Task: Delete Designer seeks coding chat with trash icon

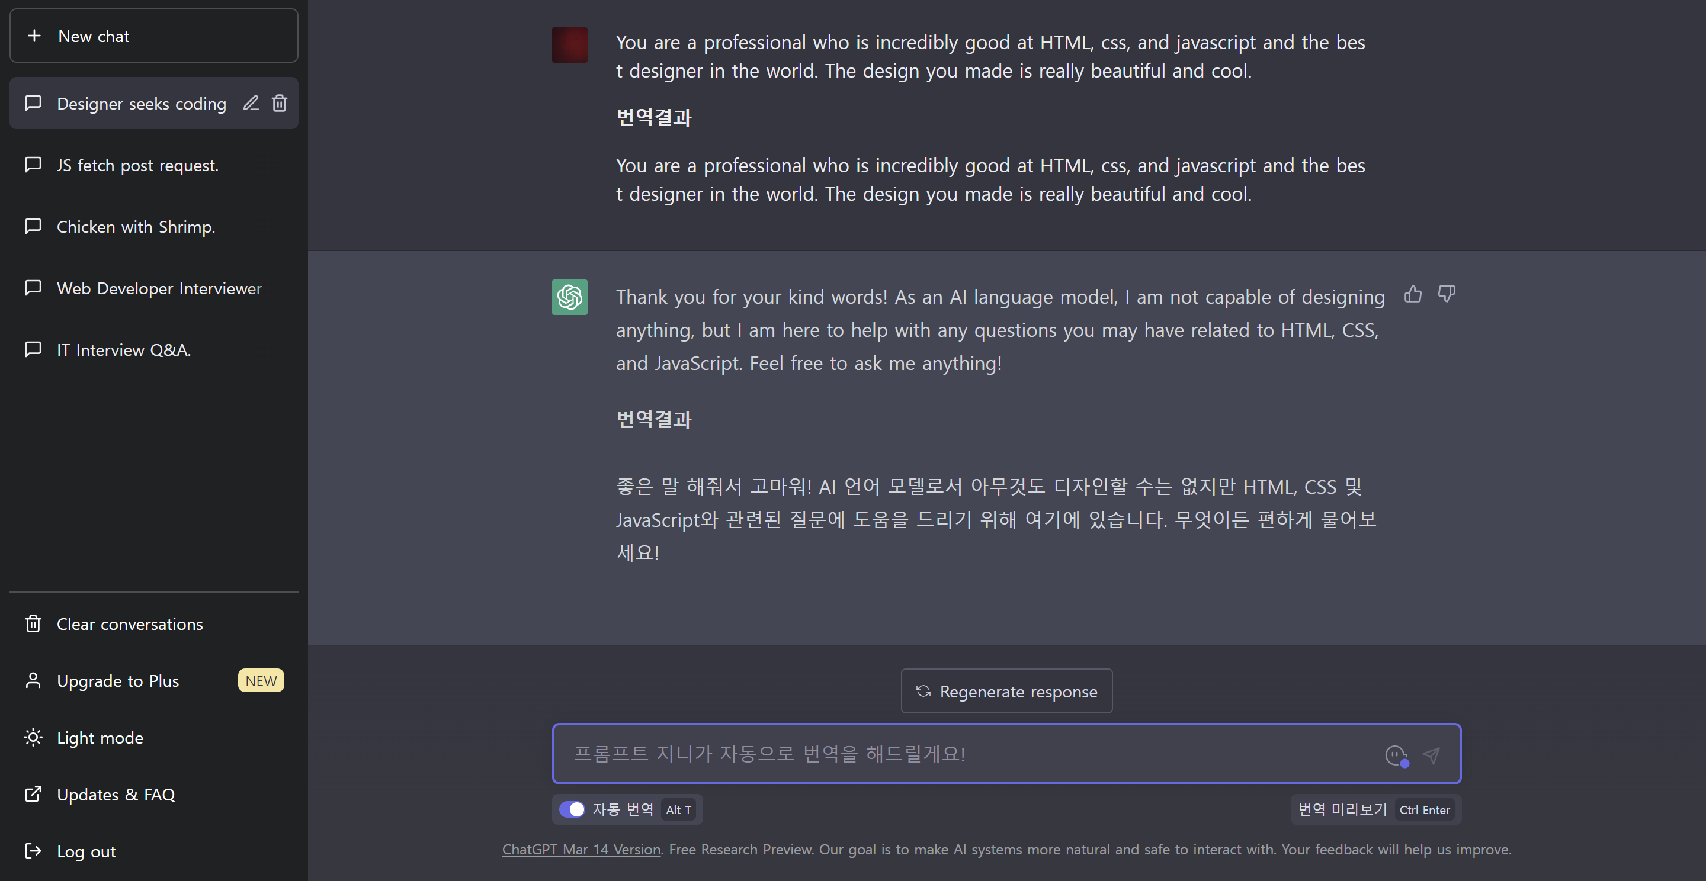Action: (x=280, y=103)
